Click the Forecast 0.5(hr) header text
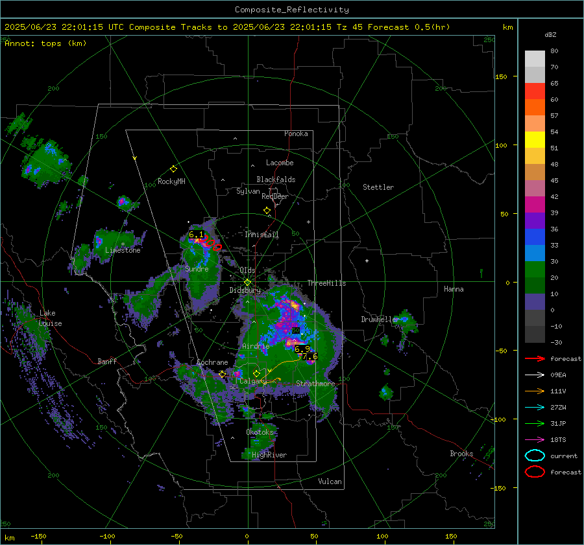 point(409,27)
